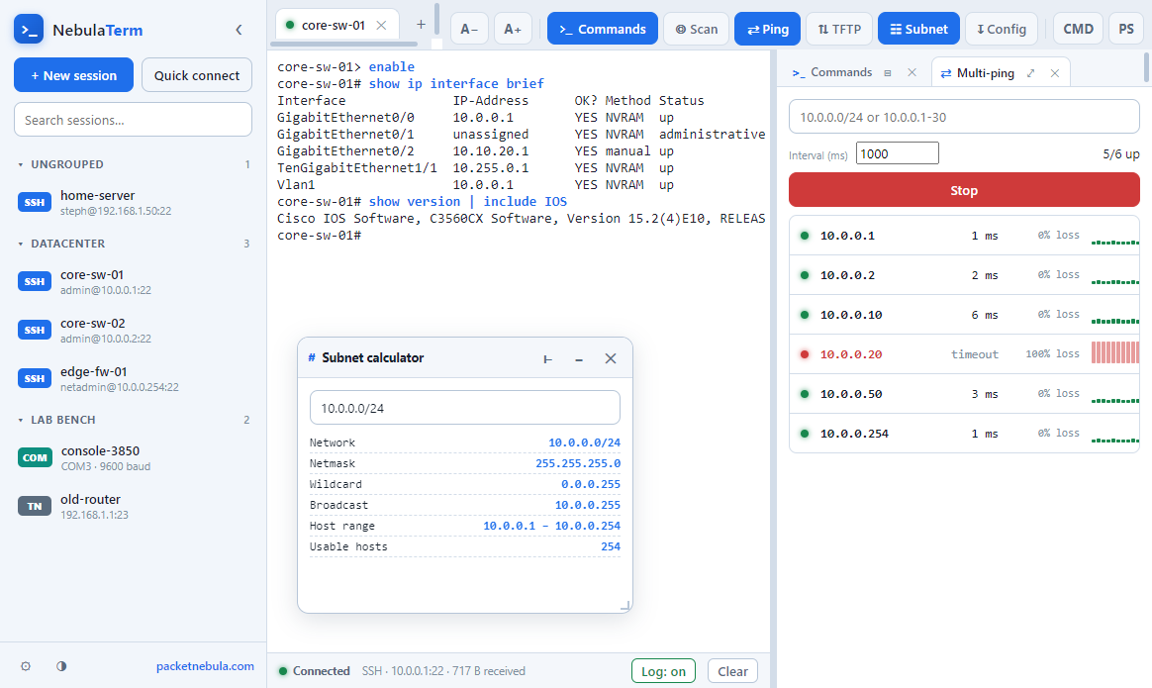1152x688 pixels.
Task: Click the Connected status indicator
Action: [x=314, y=671]
